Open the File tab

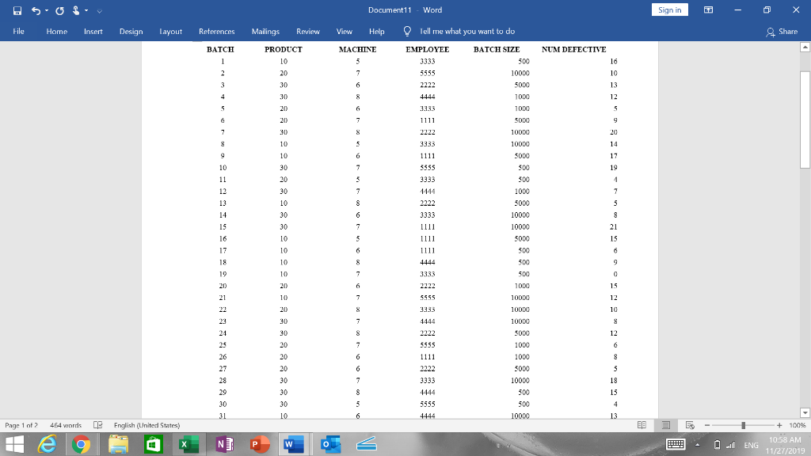pos(19,31)
